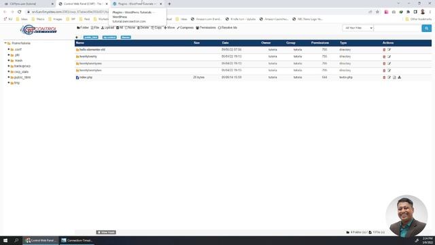The width and height of the screenshot is (435, 245).
Task: Focus the file search input field
Action: pos(398,28)
